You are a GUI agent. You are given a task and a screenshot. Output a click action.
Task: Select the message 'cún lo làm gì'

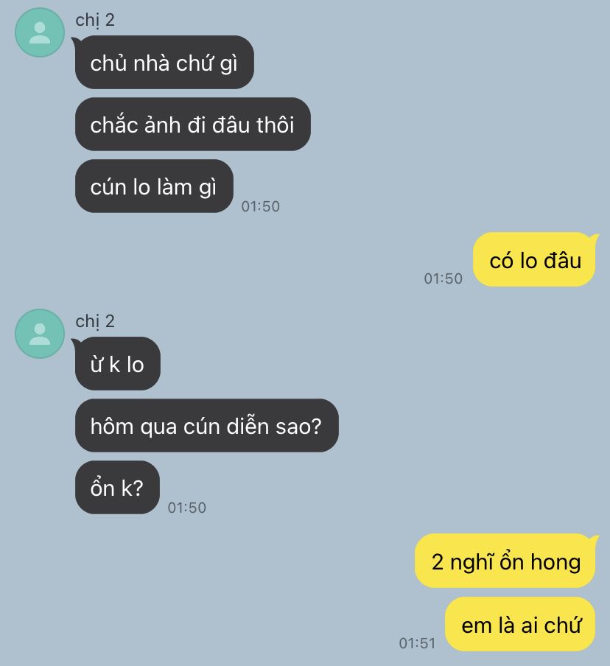(x=154, y=186)
